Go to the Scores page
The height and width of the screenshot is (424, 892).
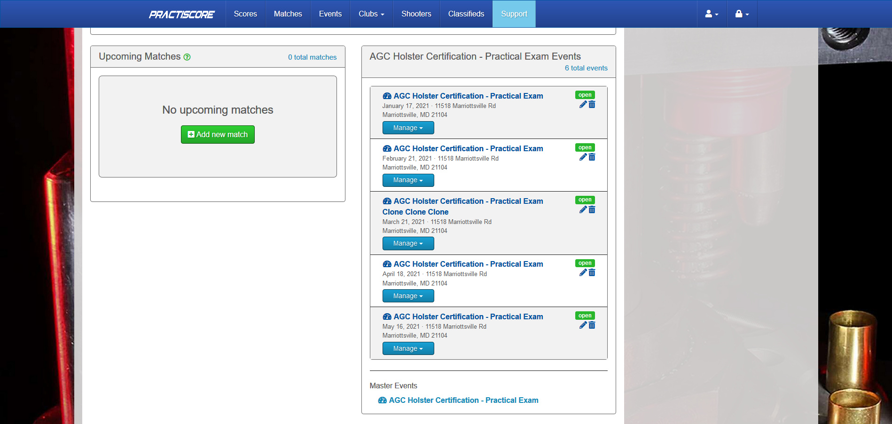[x=245, y=14]
